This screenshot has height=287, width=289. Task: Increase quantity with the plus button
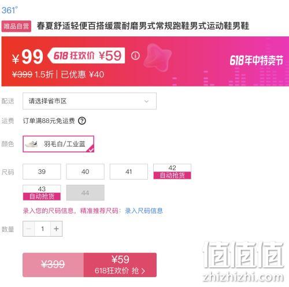56,229
